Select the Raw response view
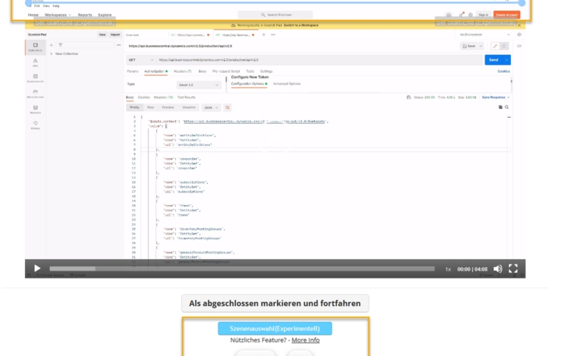Screen dimensions: 571x356 [151, 108]
